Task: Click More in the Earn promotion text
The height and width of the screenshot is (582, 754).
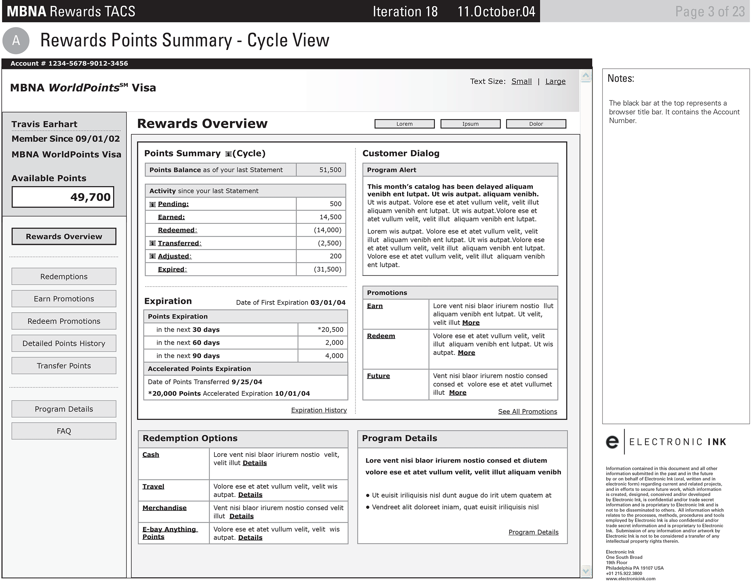Action: pyautogui.click(x=470, y=323)
